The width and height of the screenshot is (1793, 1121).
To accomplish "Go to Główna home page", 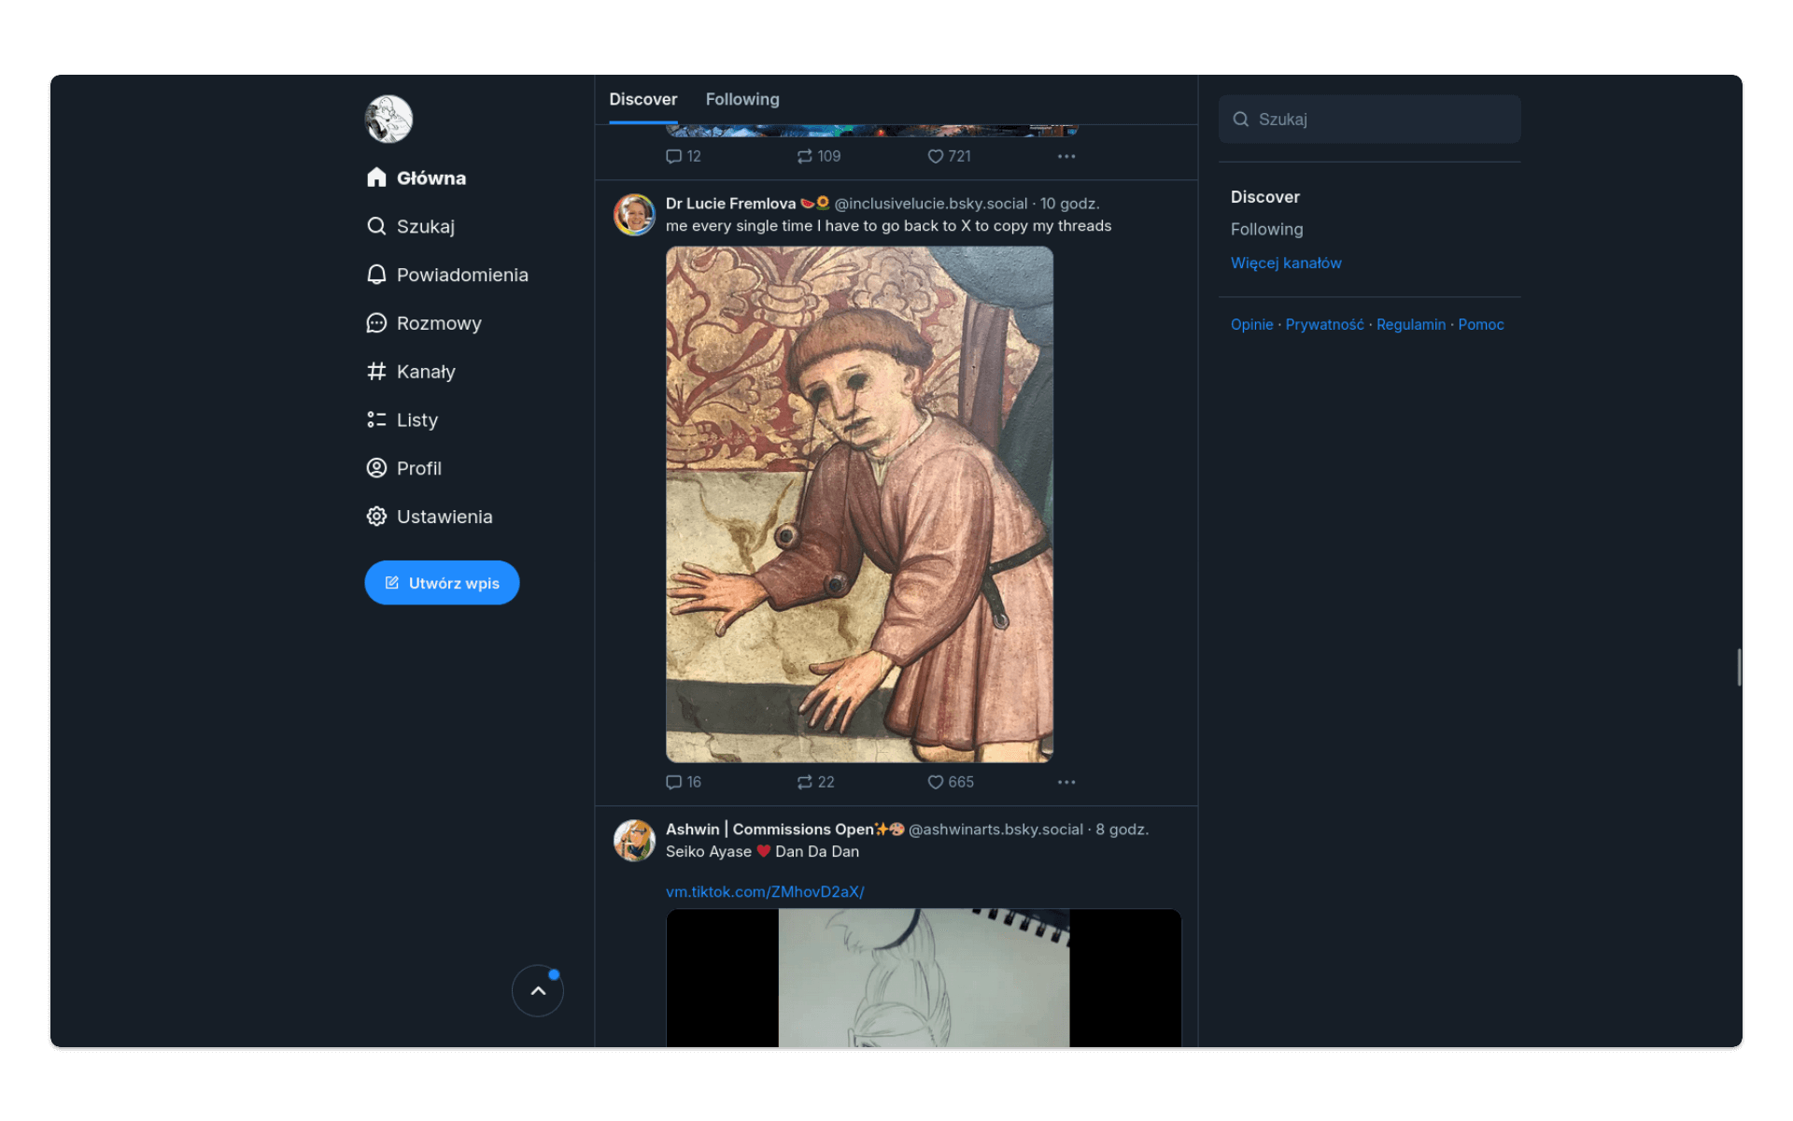I will (x=416, y=177).
